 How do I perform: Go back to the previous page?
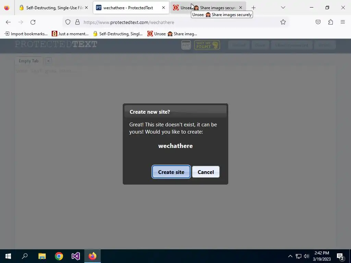(8, 22)
